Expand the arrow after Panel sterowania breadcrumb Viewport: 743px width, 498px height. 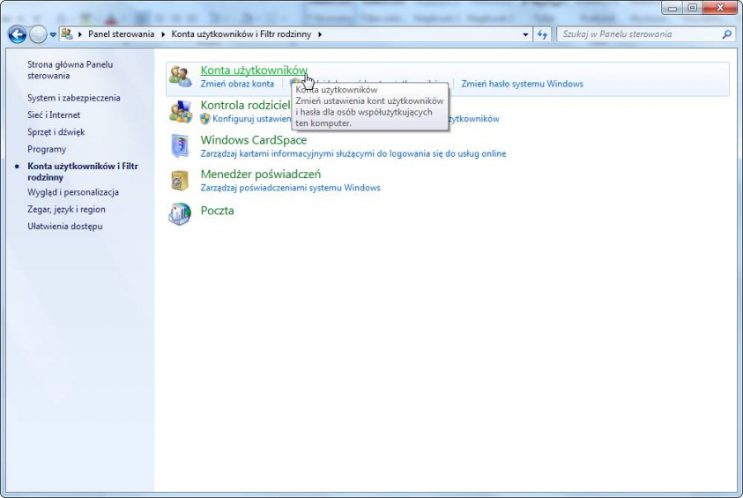[163, 34]
